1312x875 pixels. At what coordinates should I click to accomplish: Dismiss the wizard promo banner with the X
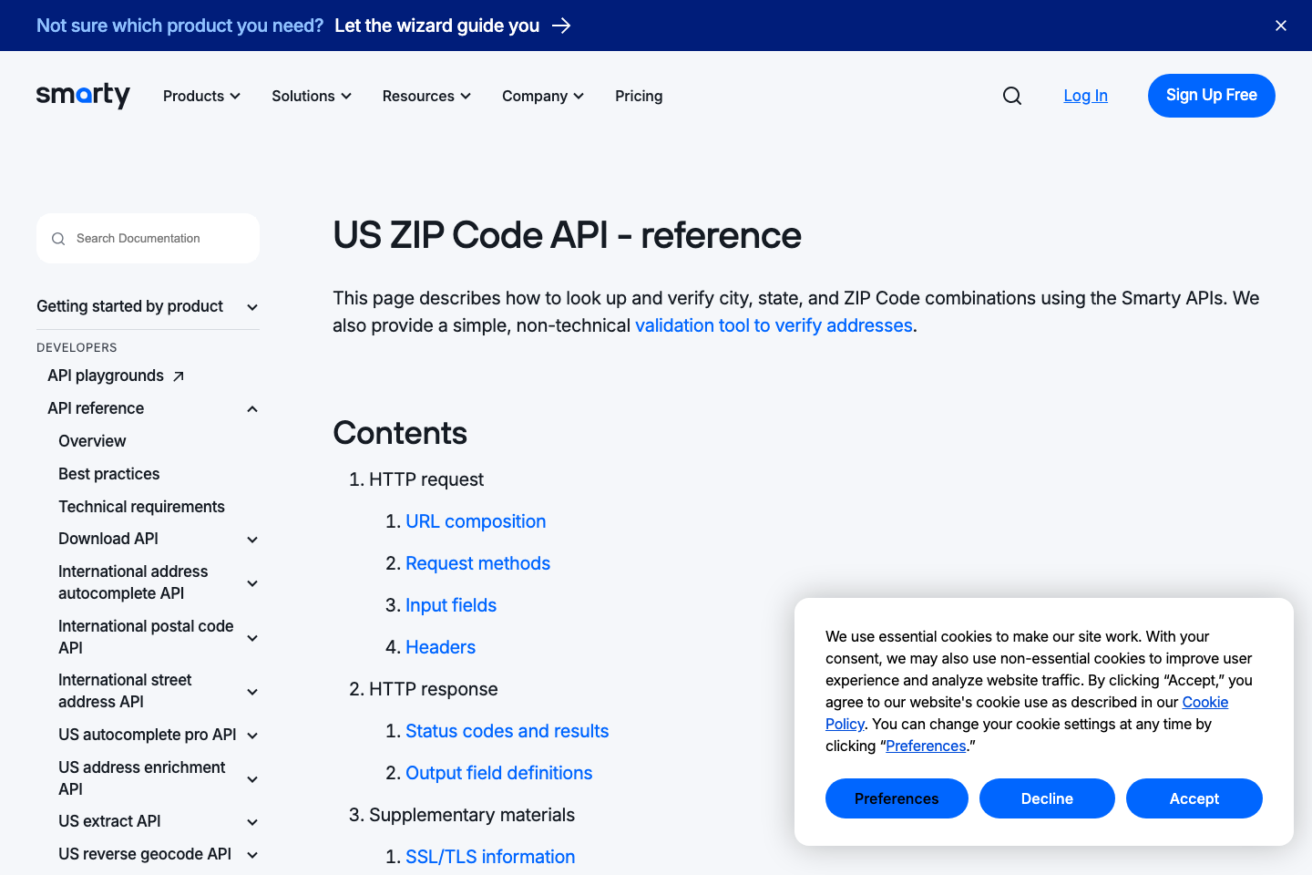pos(1280,26)
